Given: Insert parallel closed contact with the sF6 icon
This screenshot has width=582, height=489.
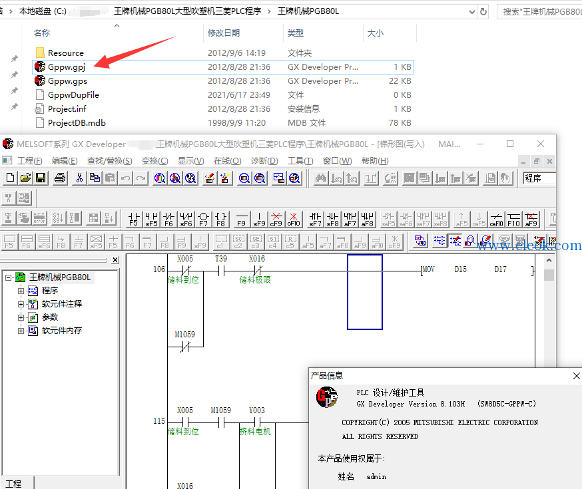Looking at the screenshot, I should pos(186,219).
